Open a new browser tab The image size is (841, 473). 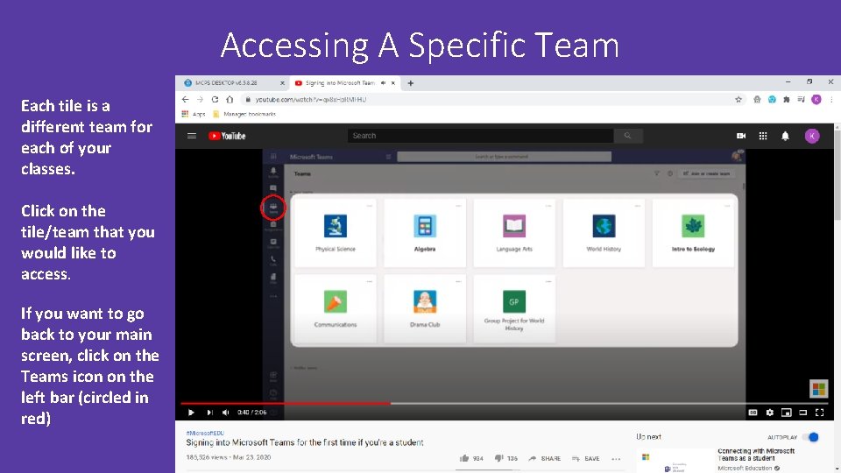pyautogui.click(x=410, y=83)
